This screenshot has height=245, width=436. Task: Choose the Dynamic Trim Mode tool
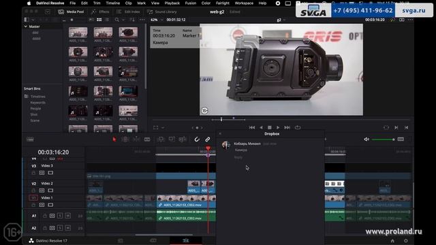[x=136, y=139]
